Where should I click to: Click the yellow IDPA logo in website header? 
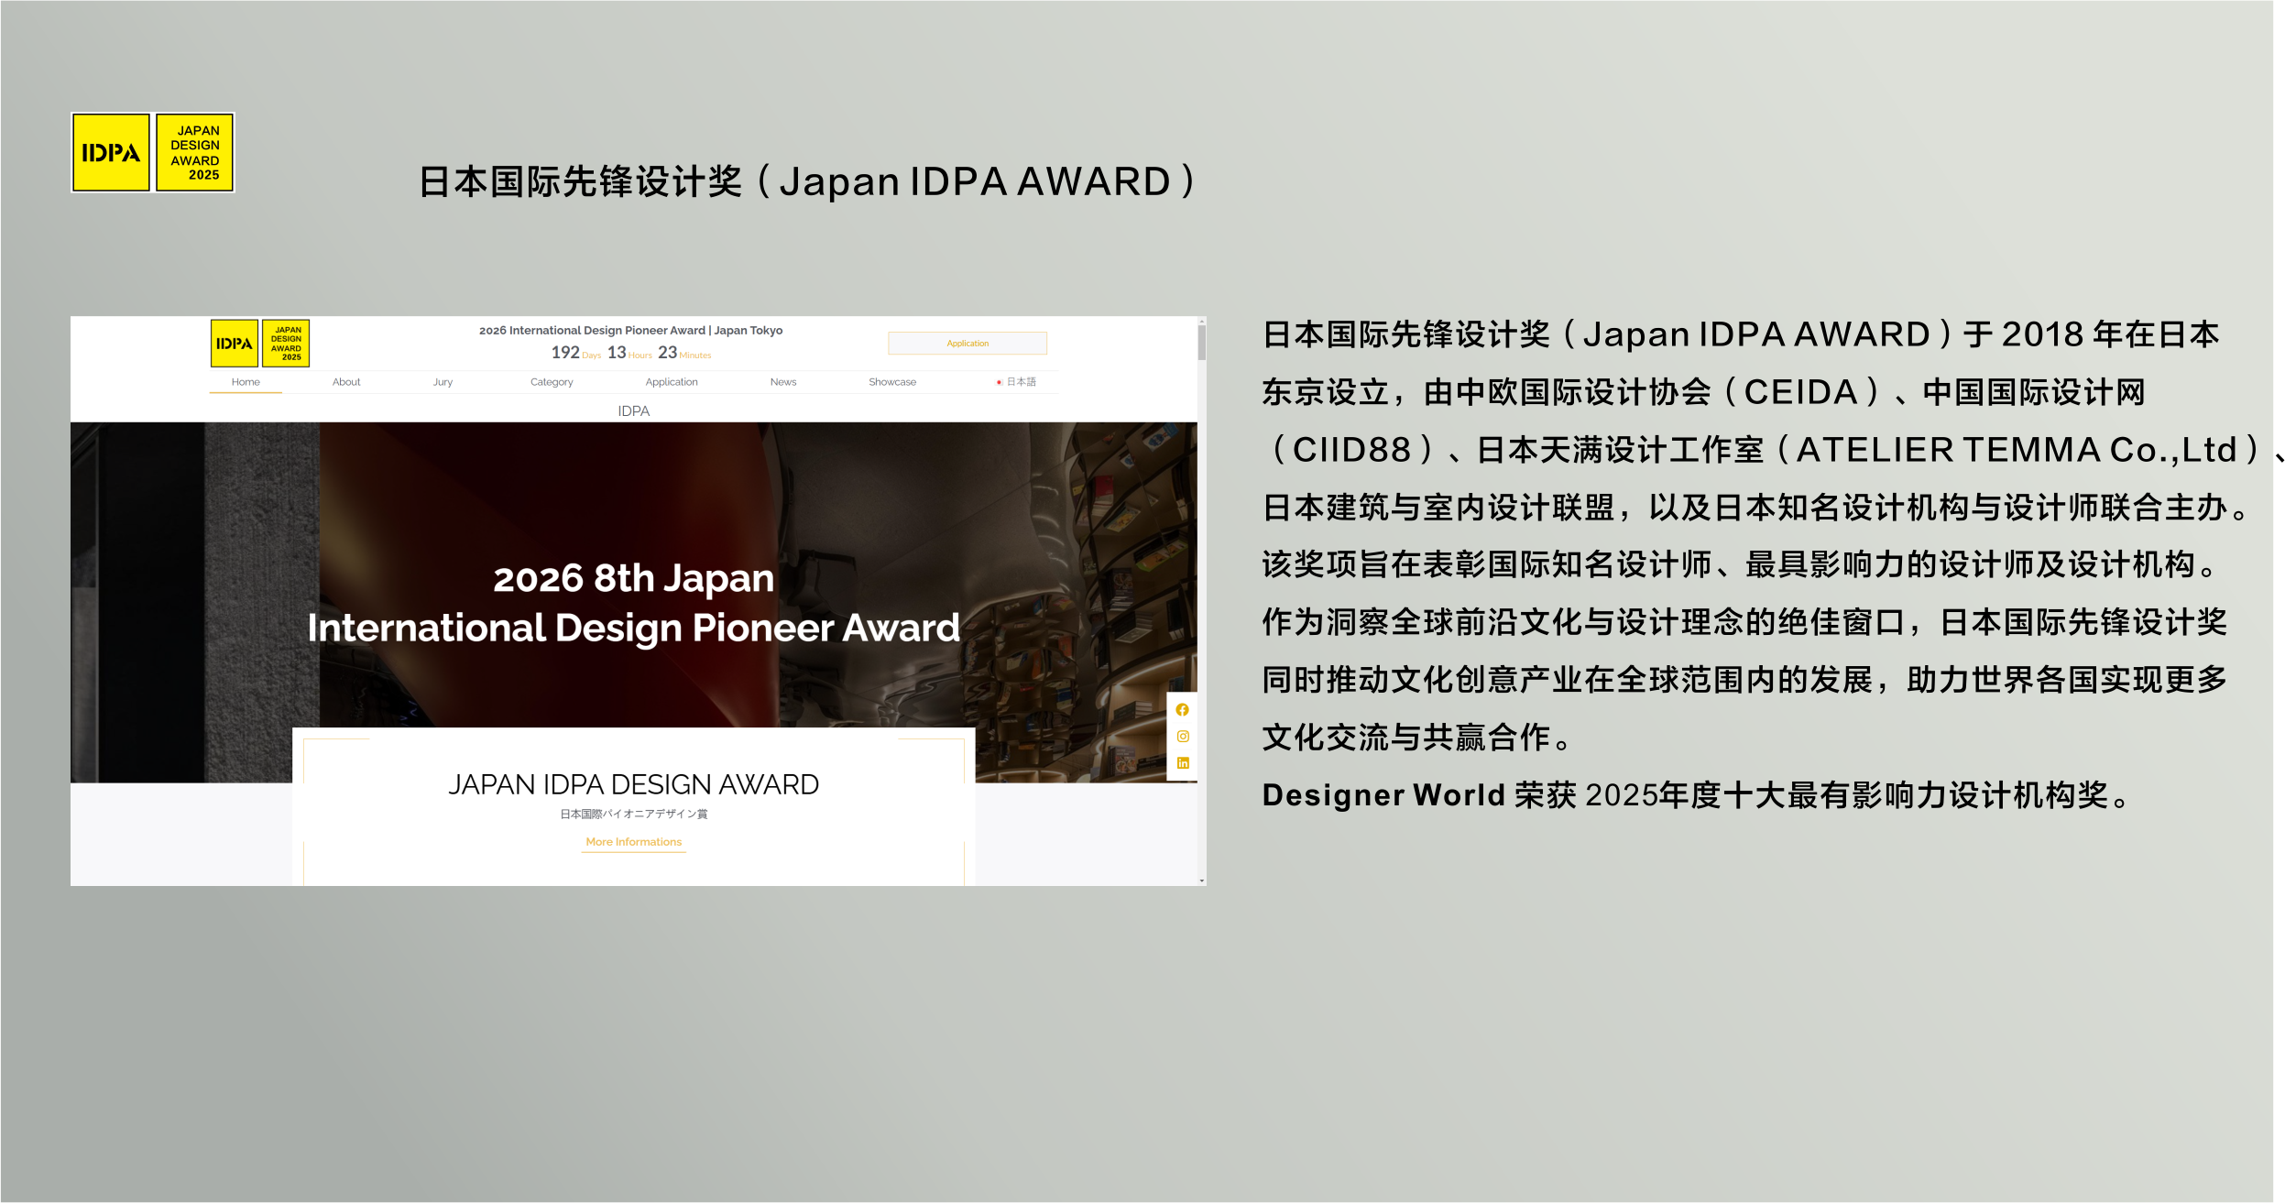[x=234, y=344]
